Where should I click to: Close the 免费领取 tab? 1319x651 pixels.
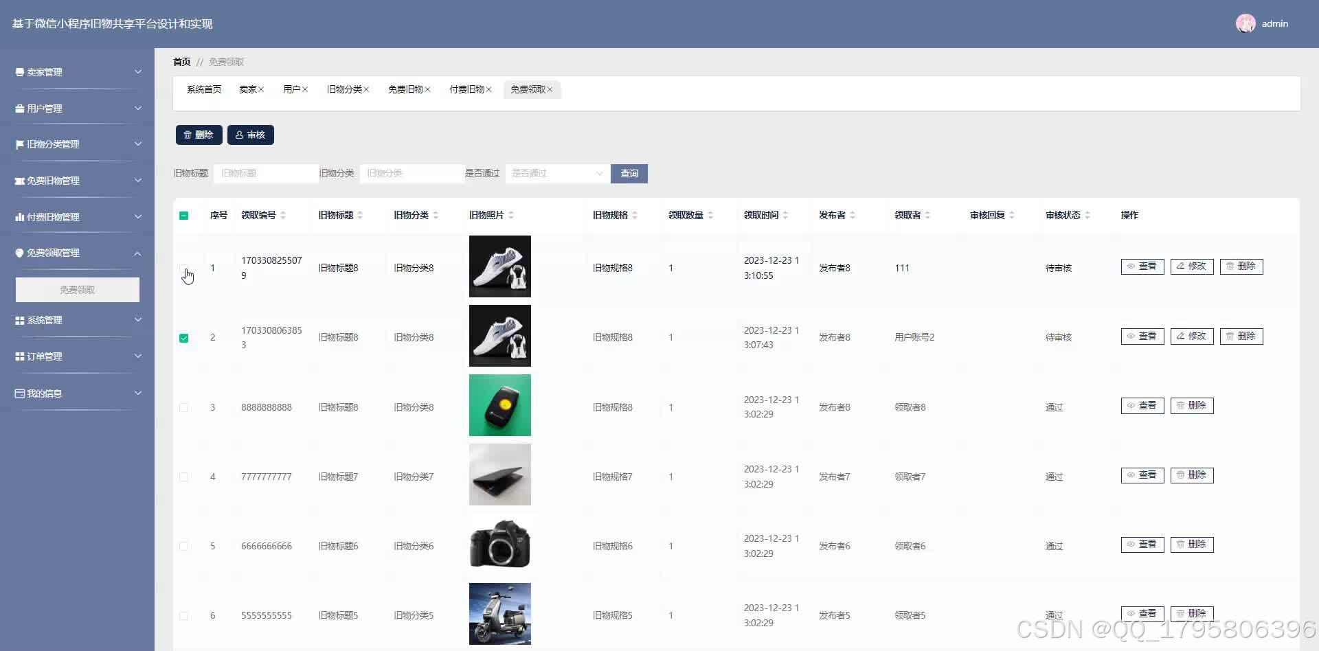point(550,90)
